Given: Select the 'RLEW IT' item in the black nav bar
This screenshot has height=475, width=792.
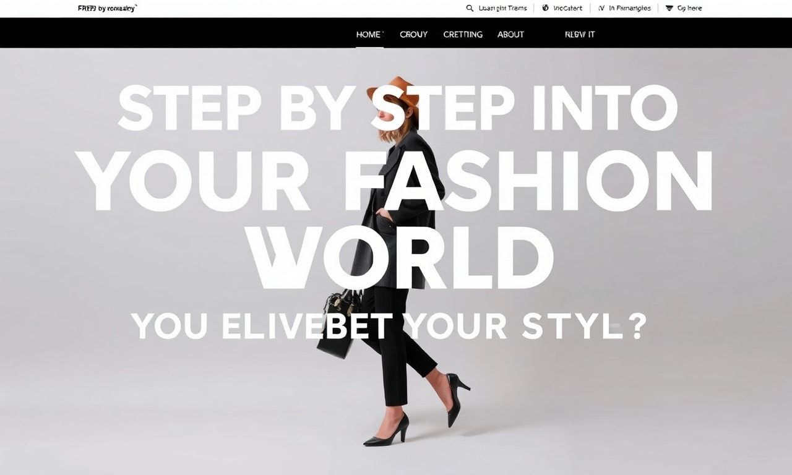Looking at the screenshot, I should point(580,35).
